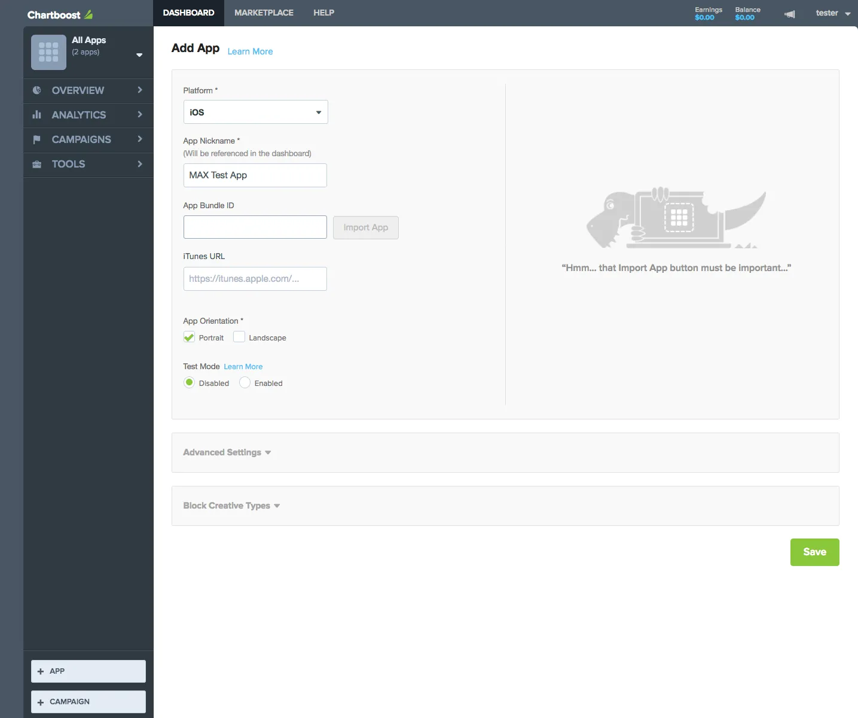Select Disabled test mode radio
This screenshot has height=718, width=858.
(189, 382)
